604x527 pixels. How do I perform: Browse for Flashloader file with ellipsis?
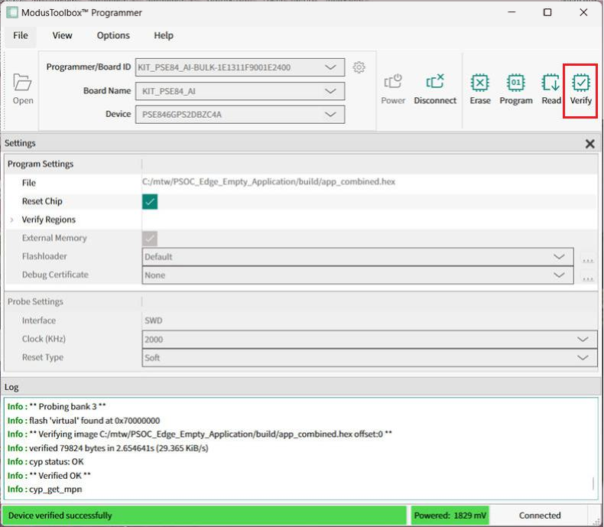click(x=588, y=259)
